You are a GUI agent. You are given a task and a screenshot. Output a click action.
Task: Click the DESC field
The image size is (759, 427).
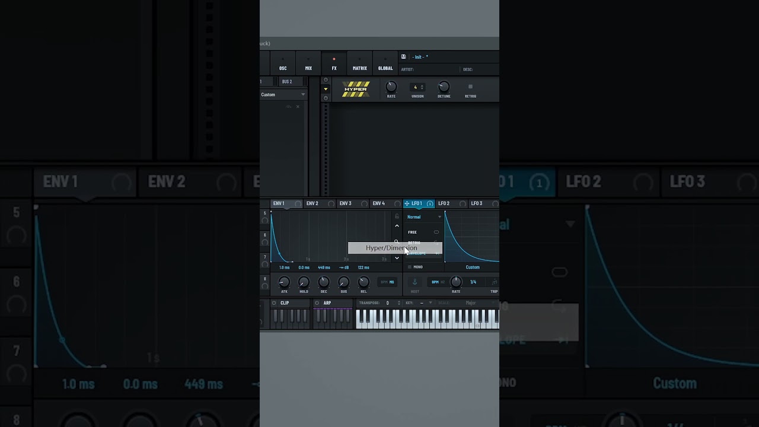(480, 69)
